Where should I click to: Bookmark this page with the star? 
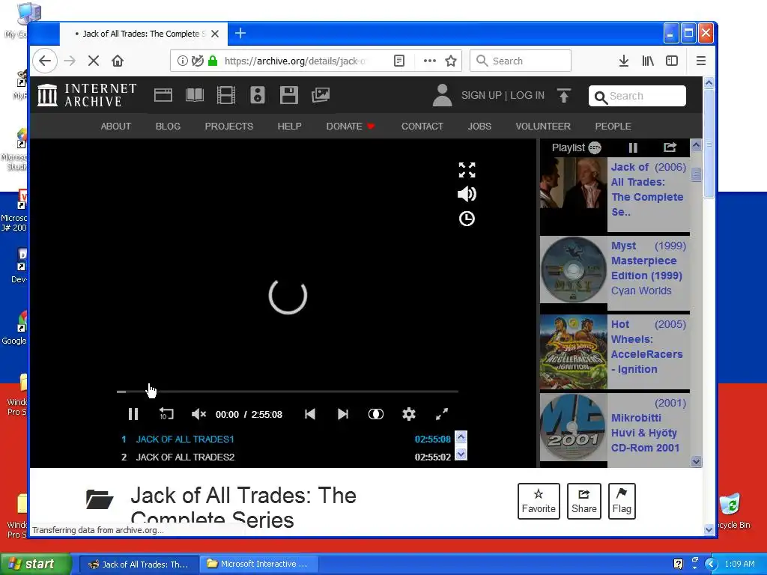[450, 61]
